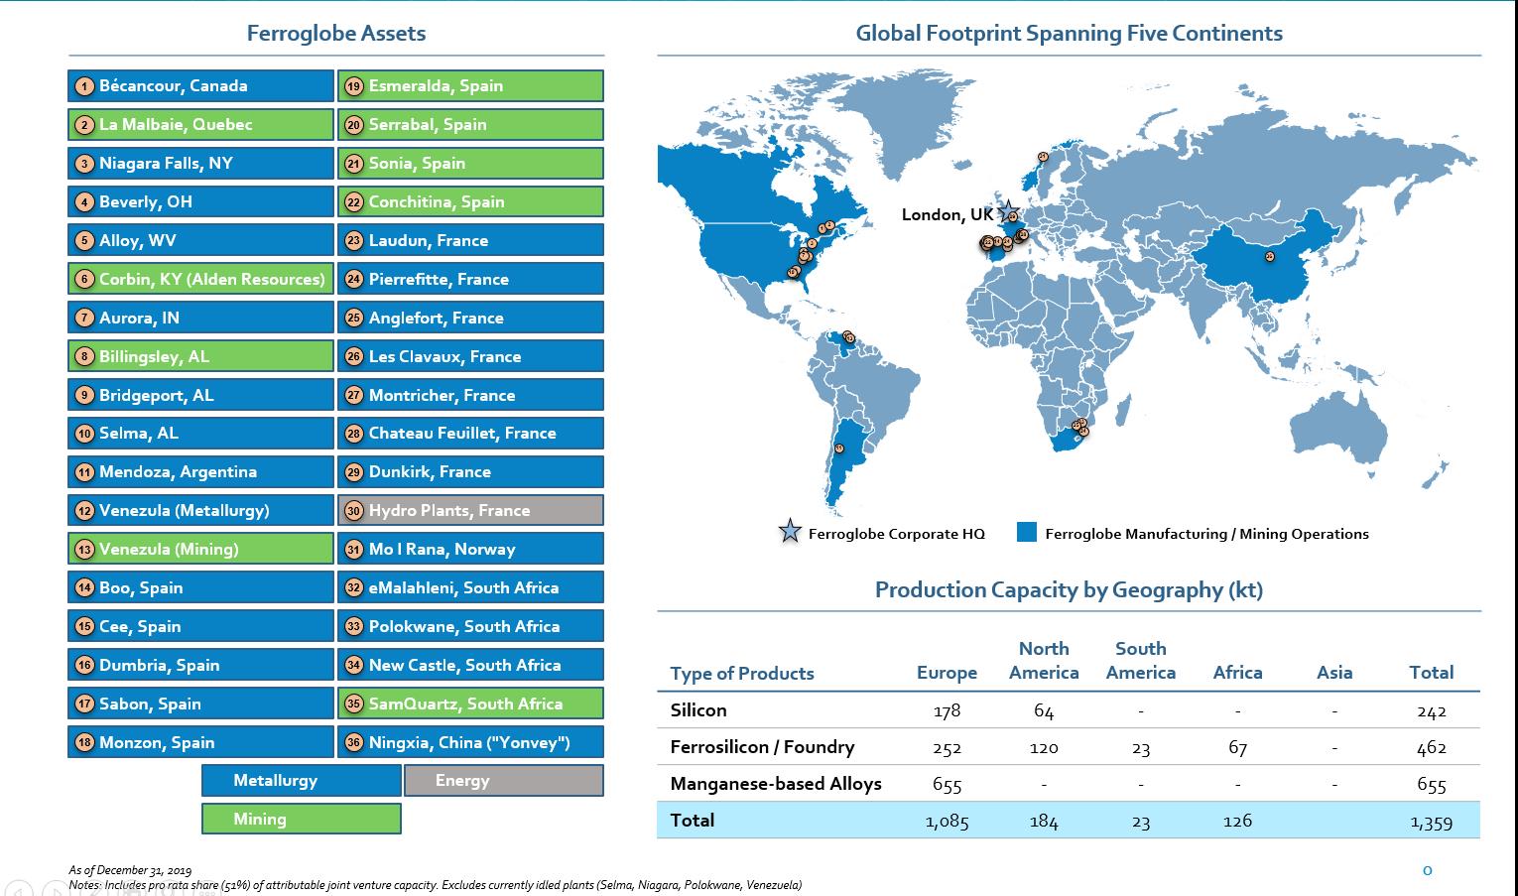Select the Norway marker on the map
The width and height of the screenshot is (1518, 896).
[1043, 157]
